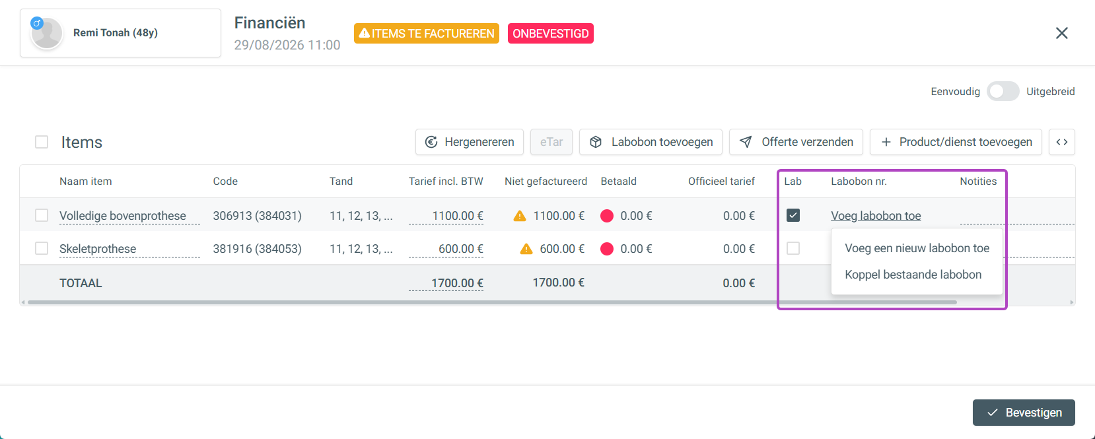The height and width of the screenshot is (439, 1095).
Task: Click the red Betaald status dot for Skeletprothese
Action: (607, 249)
